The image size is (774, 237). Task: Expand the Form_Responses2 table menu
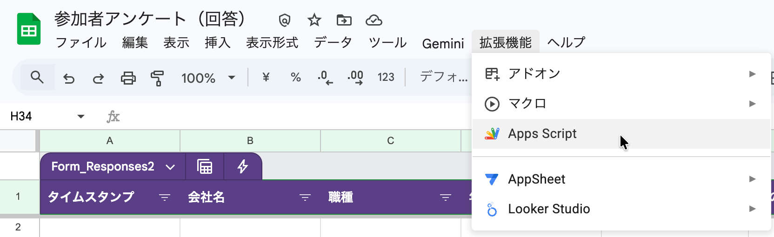pyautogui.click(x=170, y=167)
